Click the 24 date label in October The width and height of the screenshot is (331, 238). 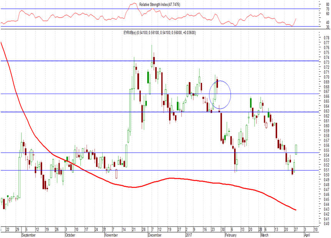[96, 230]
